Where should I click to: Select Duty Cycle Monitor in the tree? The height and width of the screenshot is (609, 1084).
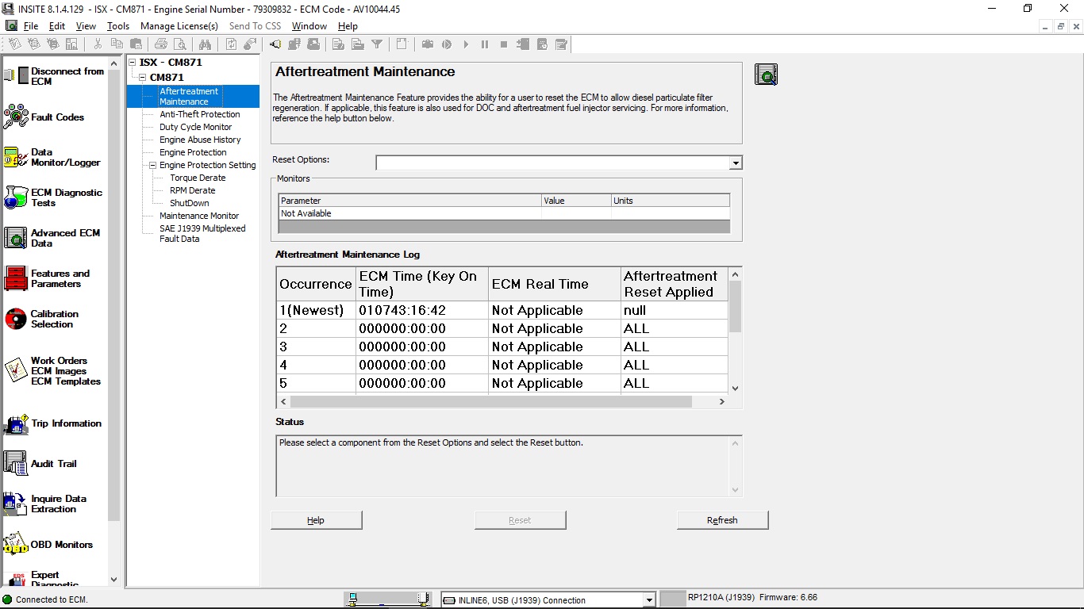pos(195,127)
